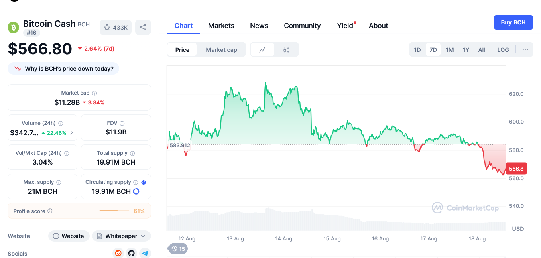The height and width of the screenshot is (258, 541).
Task: Switch to candlestick chart view
Action: (286, 50)
